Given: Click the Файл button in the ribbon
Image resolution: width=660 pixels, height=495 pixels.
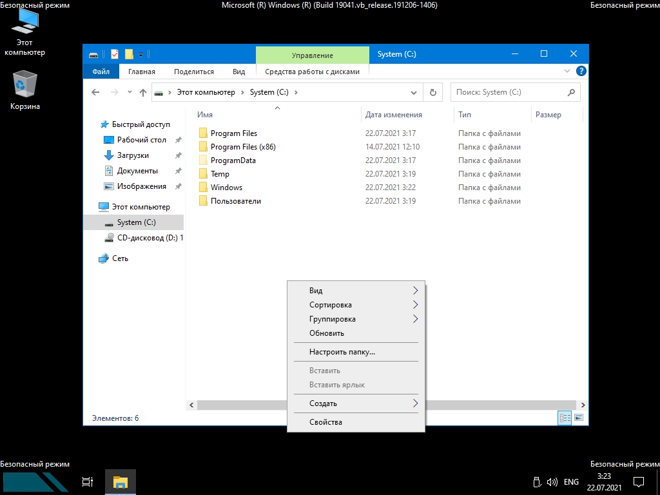Looking at the screenshot, I should click(101, 72).
